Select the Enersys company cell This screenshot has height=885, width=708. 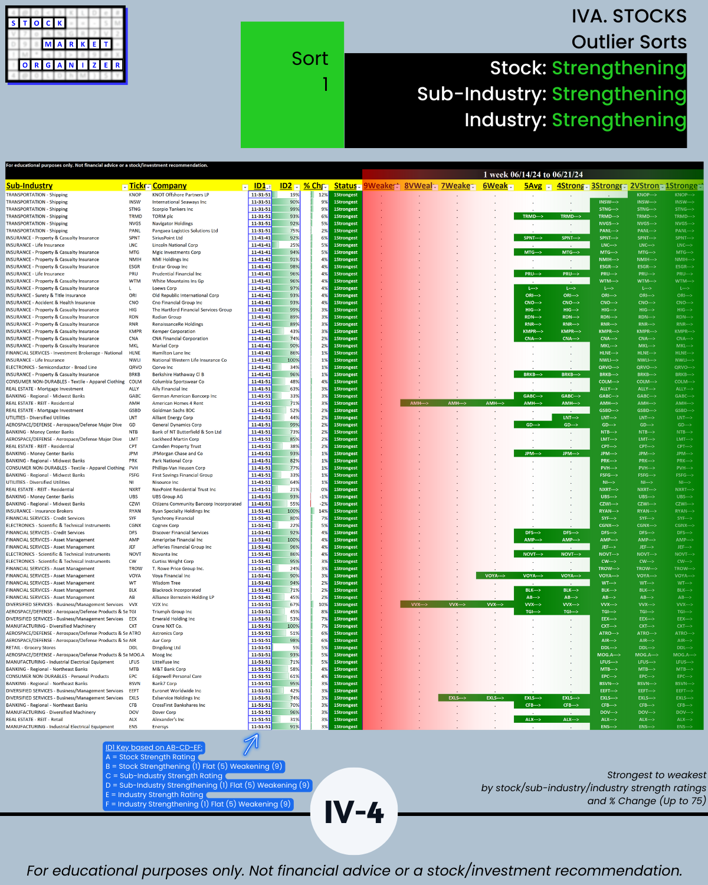coord(199,727)
